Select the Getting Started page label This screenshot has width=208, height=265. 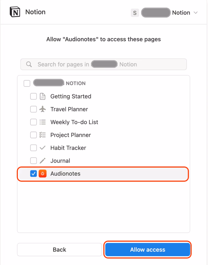71,96
